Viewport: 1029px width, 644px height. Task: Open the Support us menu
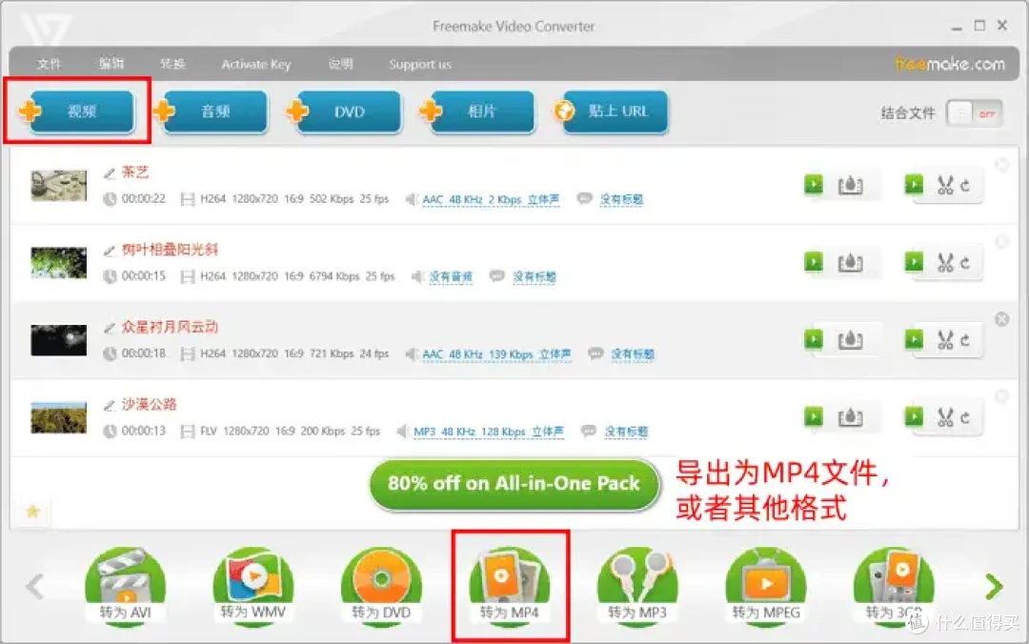click(420, 64)
